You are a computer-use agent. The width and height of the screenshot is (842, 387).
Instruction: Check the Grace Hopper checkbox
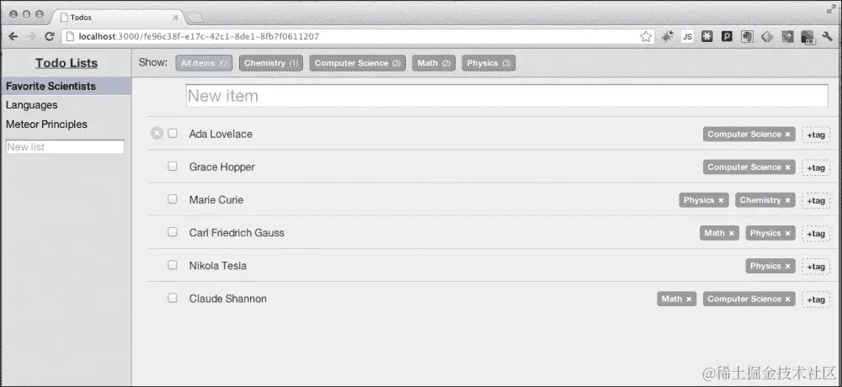[173, 166]
